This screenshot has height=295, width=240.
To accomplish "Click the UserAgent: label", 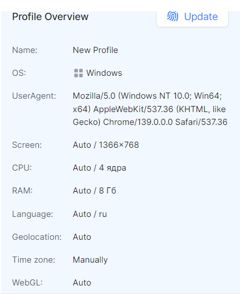I will pos(34,96).
